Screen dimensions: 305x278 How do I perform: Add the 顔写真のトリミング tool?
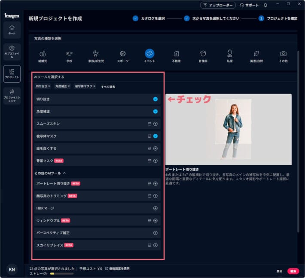tap(156, 196)
